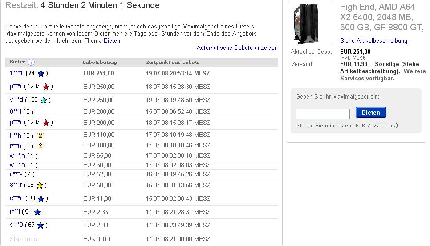This screenshot has width=430, height=246.
Task: Click blue star beside bidder e***e
Action: click(41, 198)
